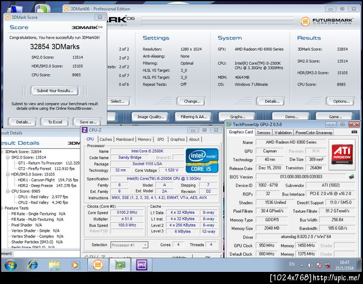Switch to 3DMark06 orange taskbar icon
Viewport: 363px width, 284px height.
98,265
